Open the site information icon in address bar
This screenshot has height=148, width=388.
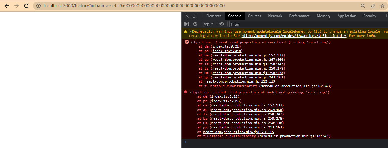pyautogui.click(x=39, y=6)
